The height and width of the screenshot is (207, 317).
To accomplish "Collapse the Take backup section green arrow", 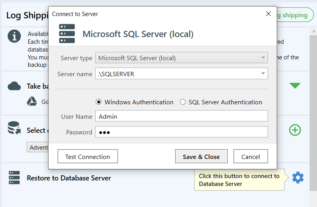I will tap(295, 86).
